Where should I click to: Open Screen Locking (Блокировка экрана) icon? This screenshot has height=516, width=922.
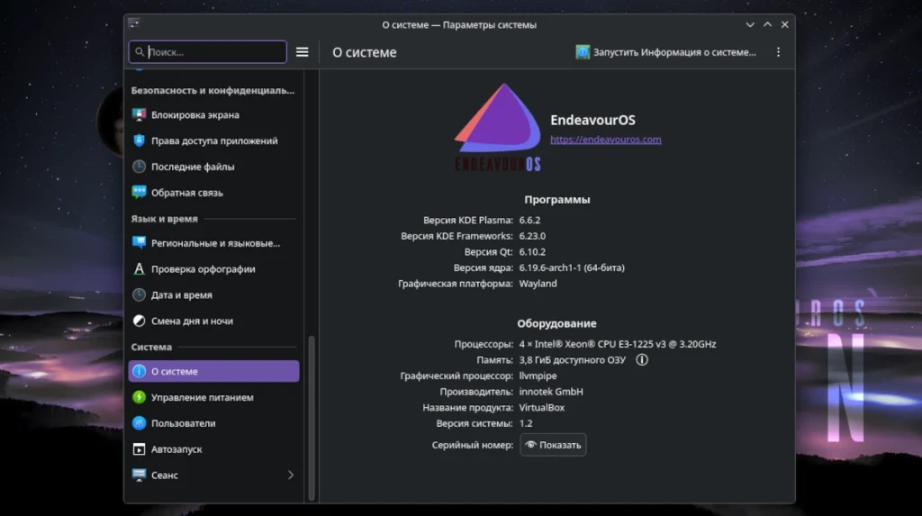click(x=139, y=114)
